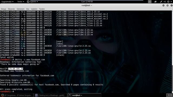Switch to root@kali terminal taskbar button
Screen dimensions: 173x97
tap(85, 95)
